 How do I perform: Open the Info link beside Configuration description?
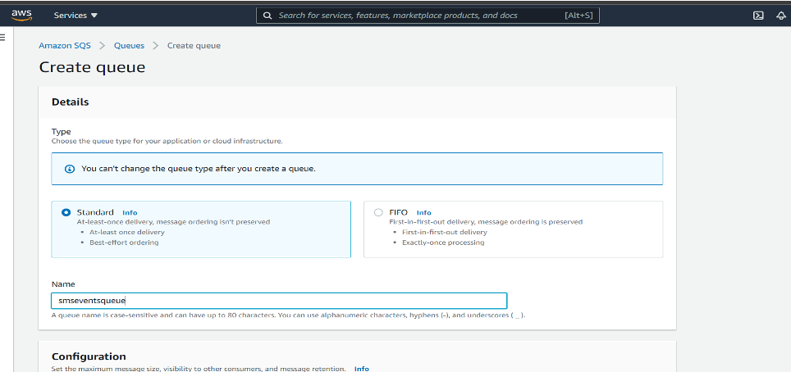tap(361, 369)
